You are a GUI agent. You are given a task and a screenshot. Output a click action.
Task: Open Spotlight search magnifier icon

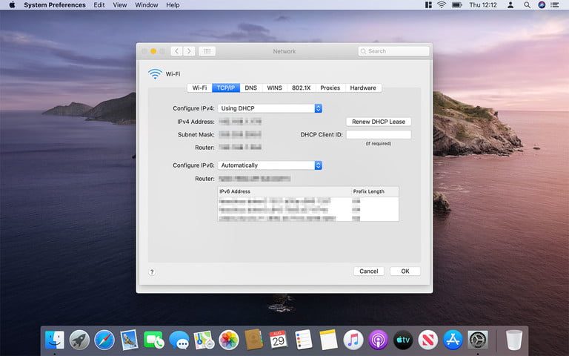click(527, 5)
